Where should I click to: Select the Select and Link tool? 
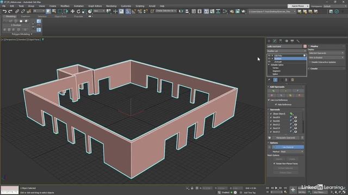point(17,11)
